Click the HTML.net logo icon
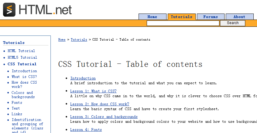The image size is (257, 133). pos(9,10)
